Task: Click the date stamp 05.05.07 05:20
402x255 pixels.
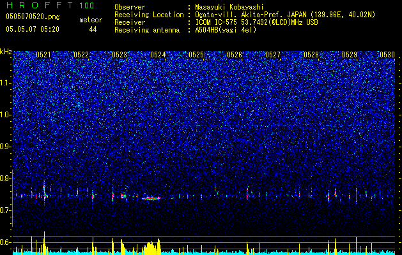Action: click(33, 29)
